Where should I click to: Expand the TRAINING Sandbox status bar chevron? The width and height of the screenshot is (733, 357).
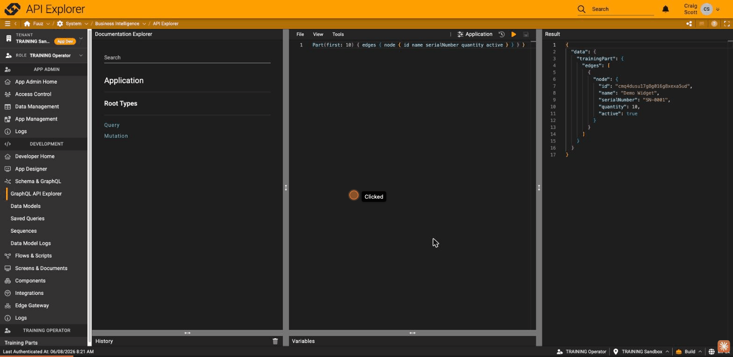point(667,351)
